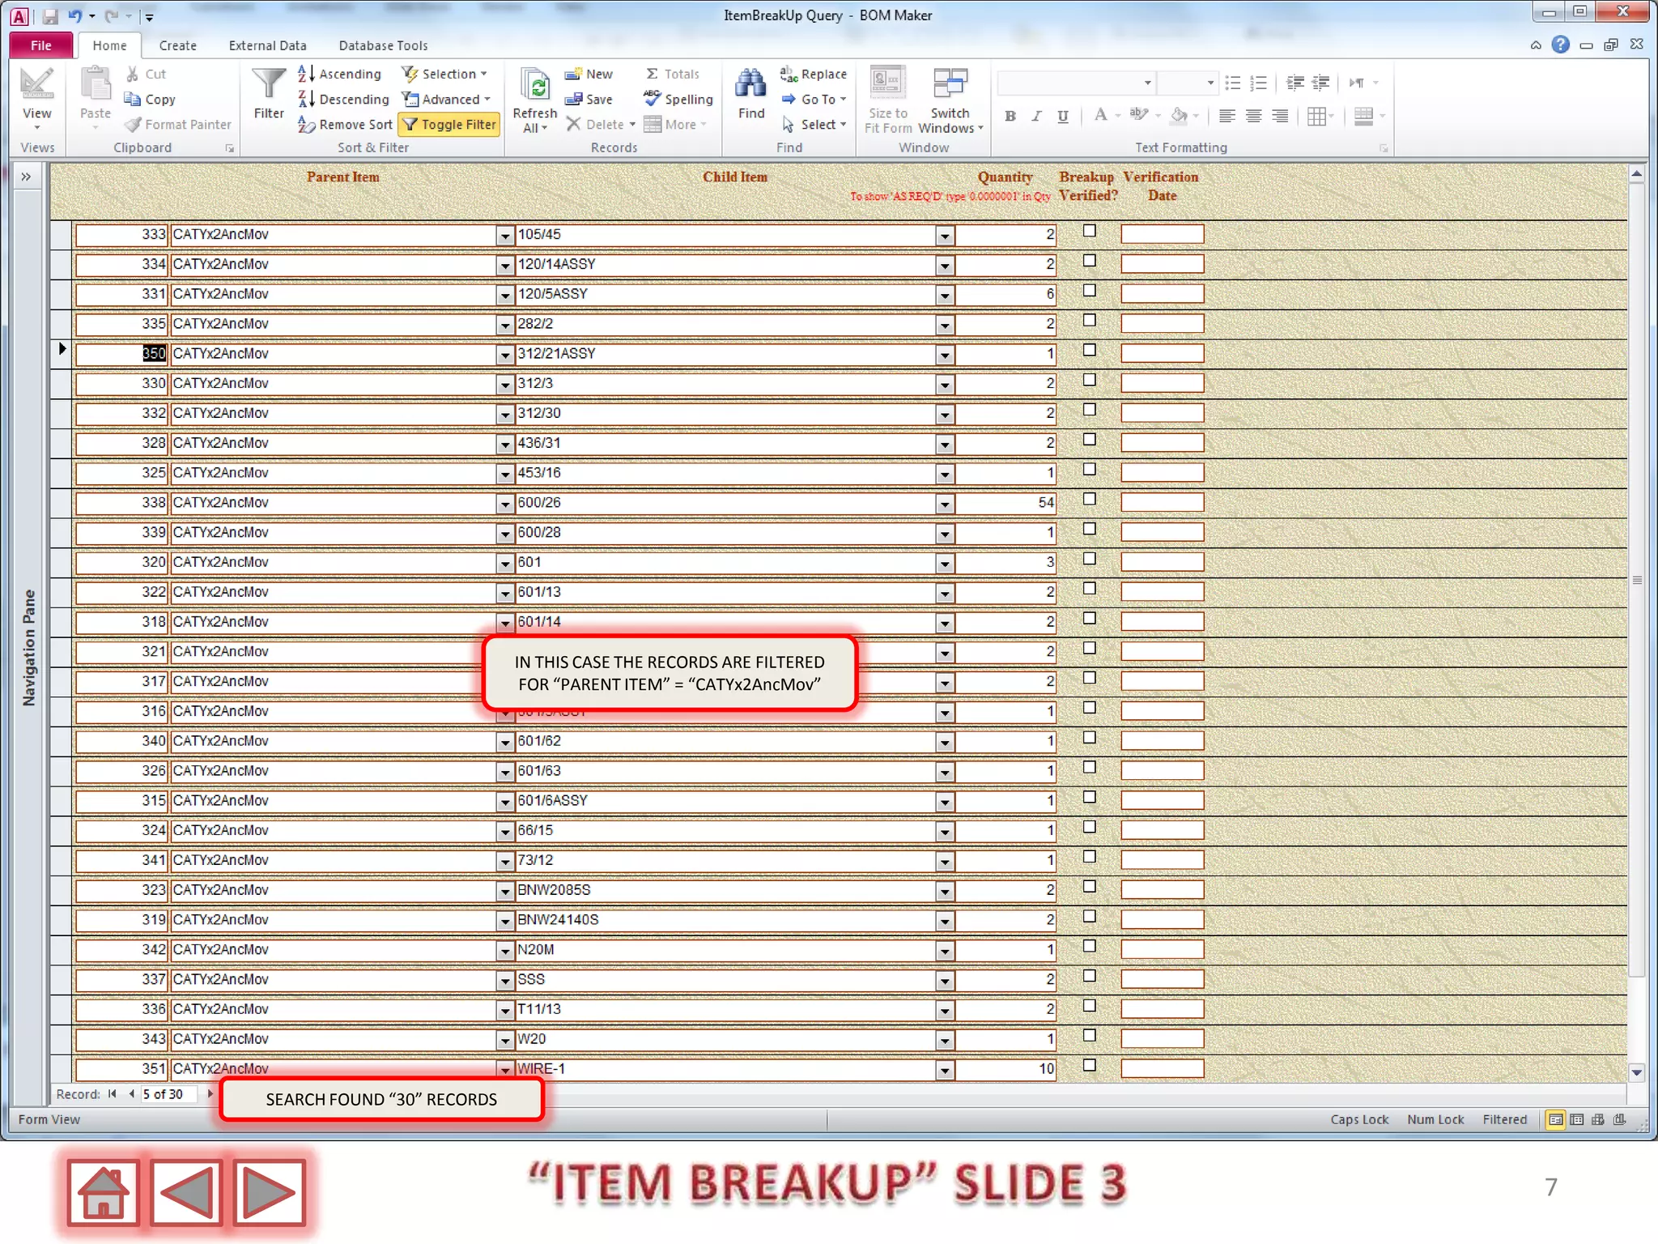1658x1244 pixels.
Task: Open the Create ribbon tab
Action: pyautogui.click(x=178, y=45)
